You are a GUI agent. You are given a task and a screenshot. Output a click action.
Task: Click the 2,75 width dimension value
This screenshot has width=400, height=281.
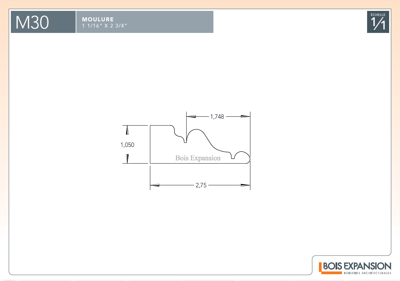pyautogui.click(x=201, y=185)
